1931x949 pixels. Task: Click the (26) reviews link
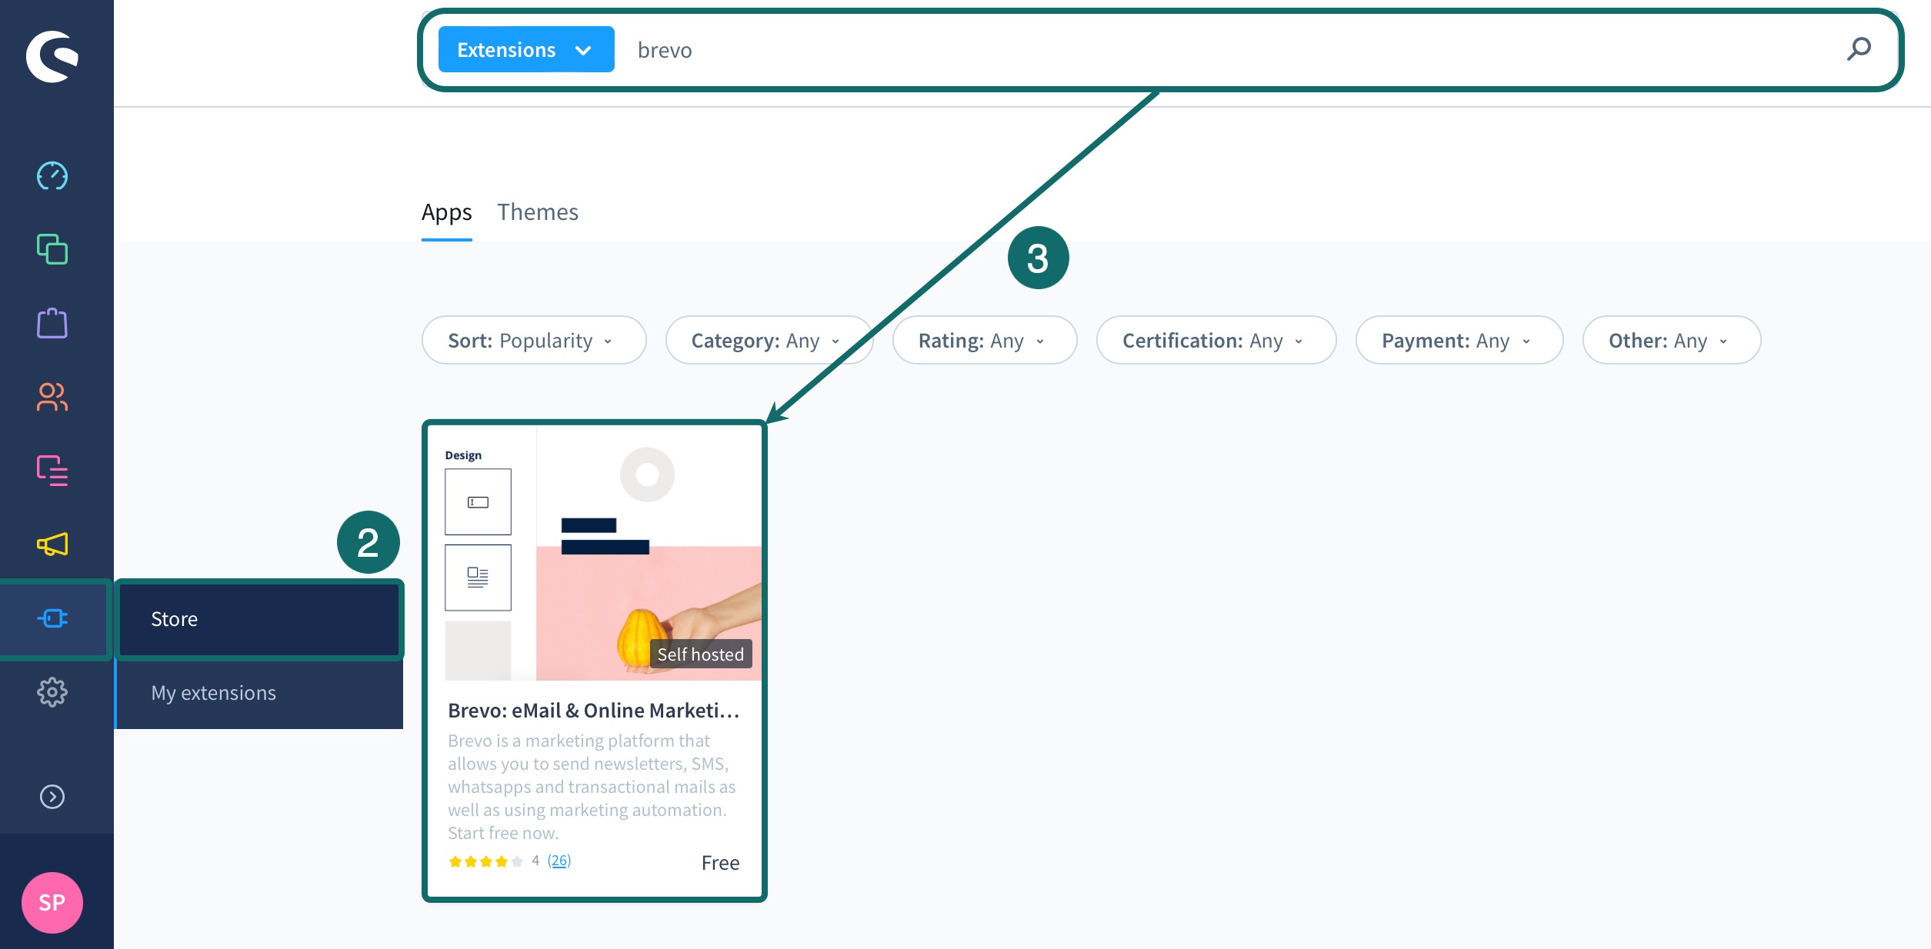tap(559, 861)
